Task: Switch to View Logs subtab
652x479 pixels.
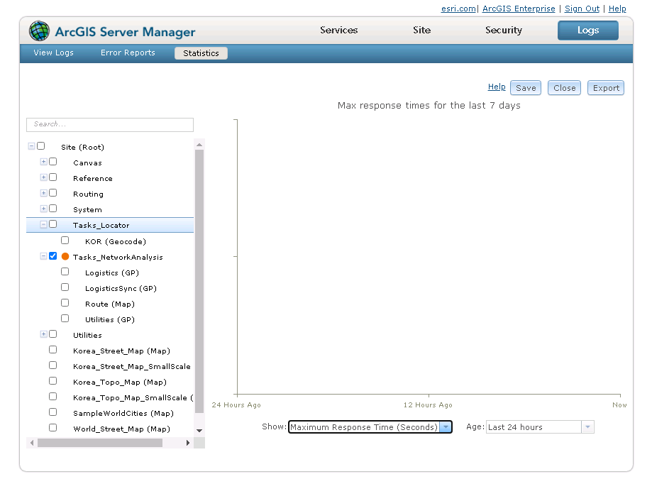Action: 54,53
